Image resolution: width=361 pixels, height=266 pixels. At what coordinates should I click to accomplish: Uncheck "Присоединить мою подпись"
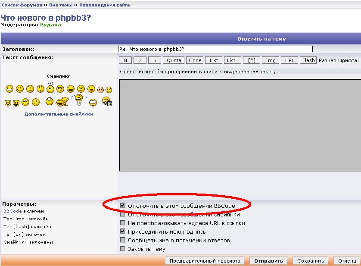(123, 232)
